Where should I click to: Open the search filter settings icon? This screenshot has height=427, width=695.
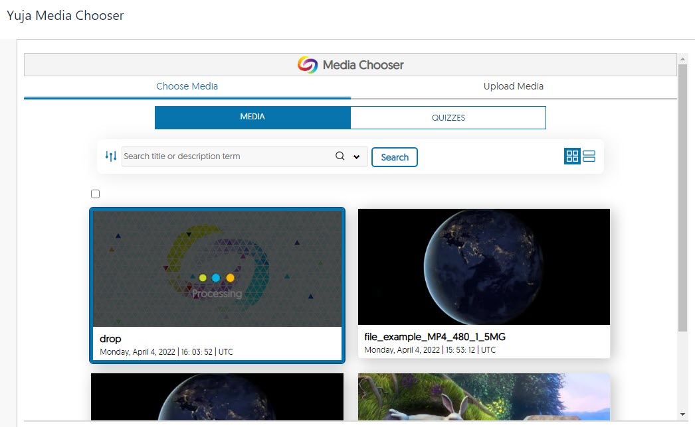click(111, 156)
